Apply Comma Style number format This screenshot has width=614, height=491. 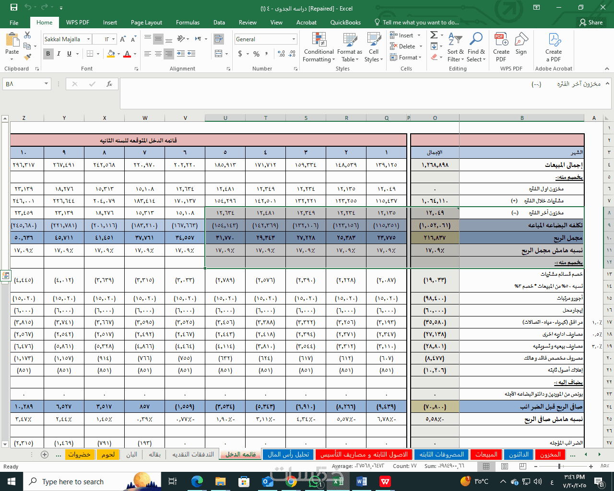click(x=267, y=54)
